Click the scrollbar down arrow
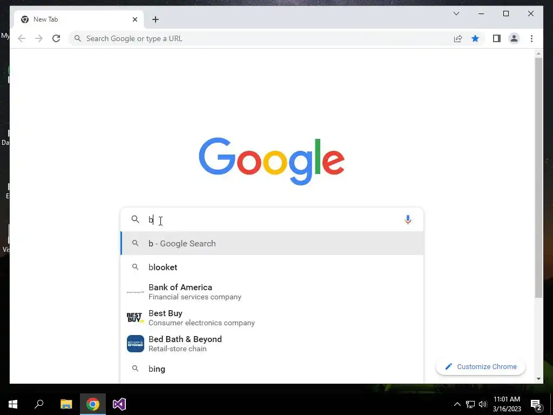 (538, 379)
